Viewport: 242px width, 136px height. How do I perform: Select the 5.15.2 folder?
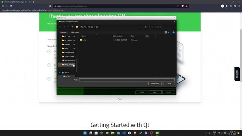[x=83, y=40]
